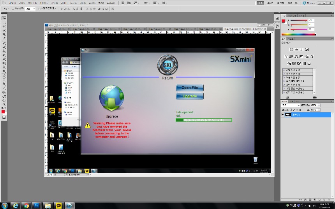Select the Lasso tool

(4, 26)
